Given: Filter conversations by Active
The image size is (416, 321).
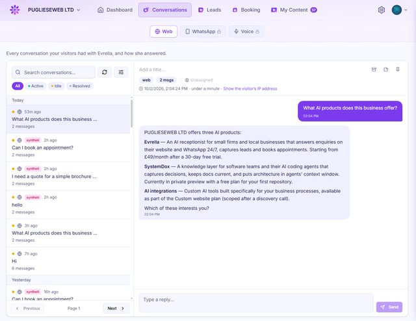Looking at the screenshot, I should pos(36,86).
